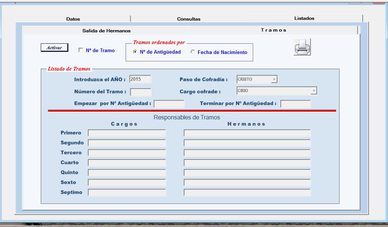388x227 pixels.
Task: Click the Primero cargo text field
Action: [127, 133]
